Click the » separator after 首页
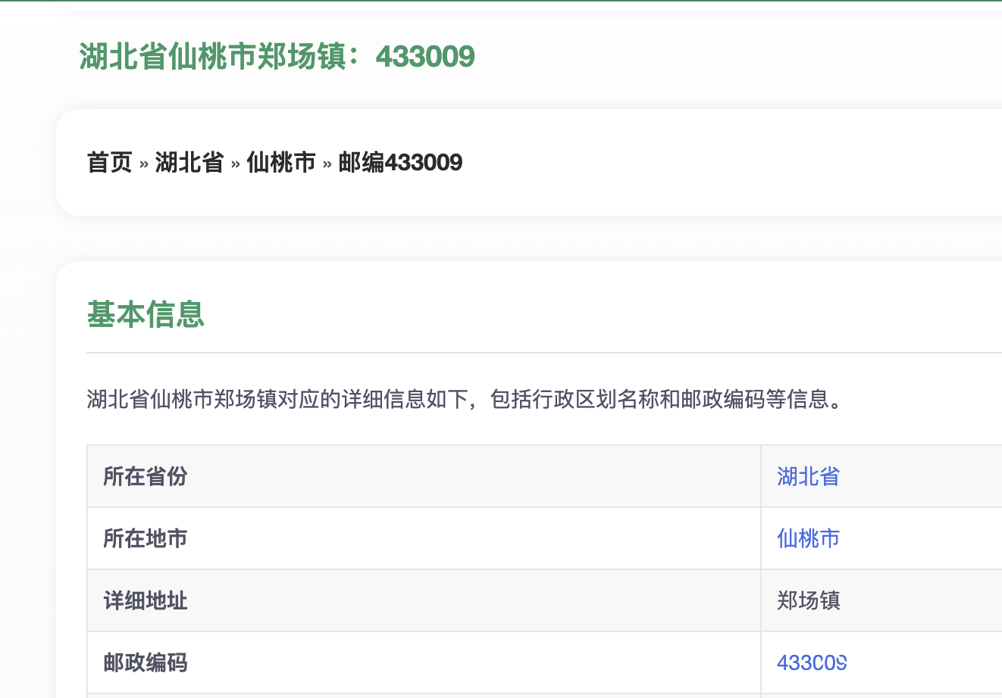 144,164
